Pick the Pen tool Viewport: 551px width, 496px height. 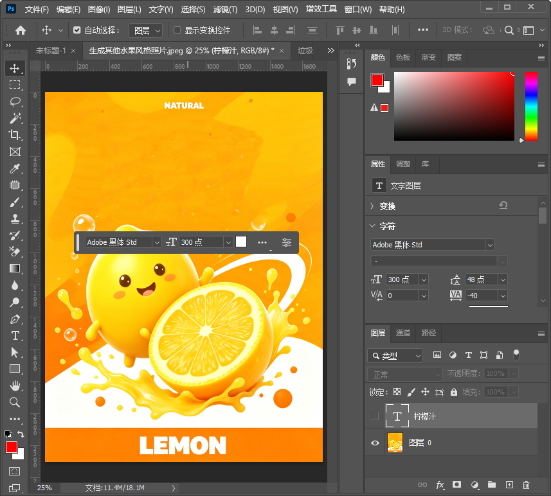point(14,319)
